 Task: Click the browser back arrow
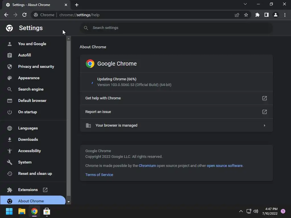[x=6, y=15]
